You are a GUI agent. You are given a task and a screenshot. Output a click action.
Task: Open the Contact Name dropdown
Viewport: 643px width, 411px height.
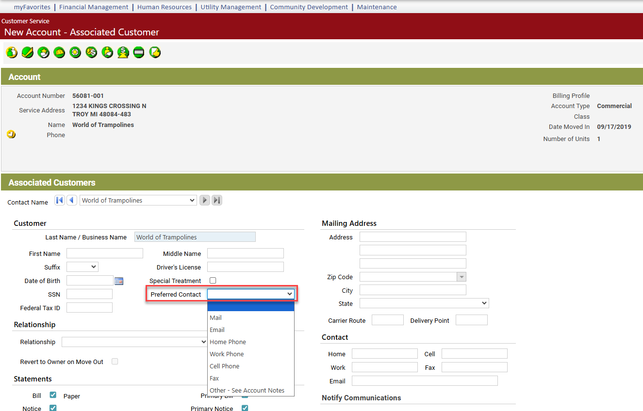(138, 200)
